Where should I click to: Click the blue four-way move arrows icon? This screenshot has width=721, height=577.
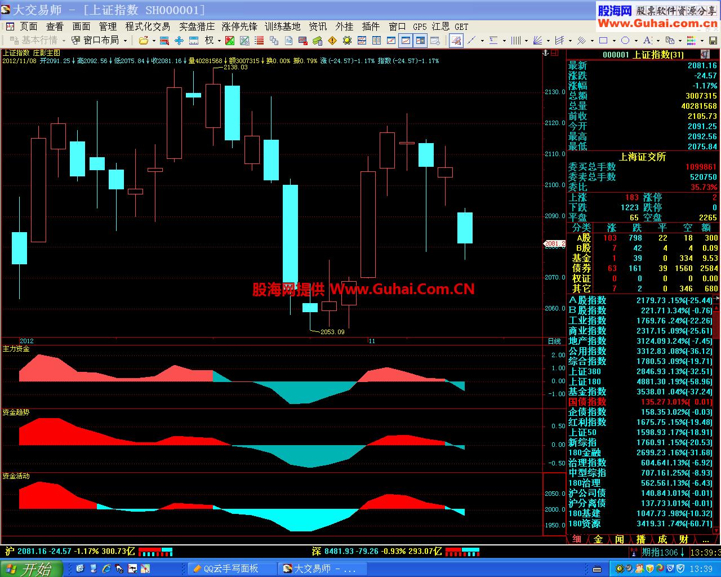click(179, 41)
